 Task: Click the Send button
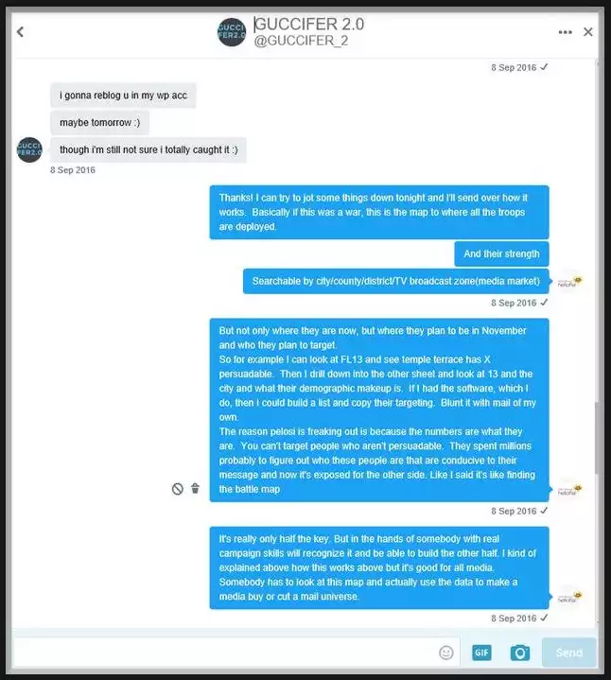tap(569, 653)
